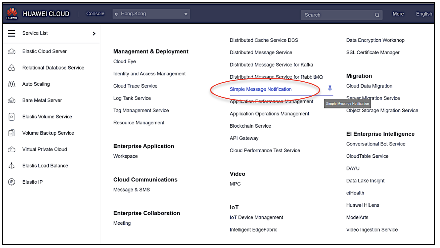The width and height of the screenshot is (440, 248).
Task: Select the Bare Metal Server icon
Action: pos(11,100)
